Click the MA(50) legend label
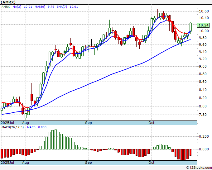The width and height of the screenshot is (212, 170). (40, 7)
